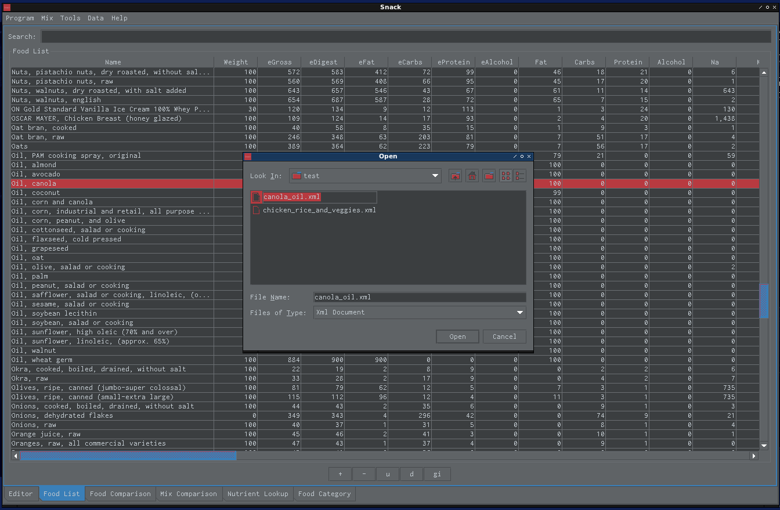Click the scroll-up arrow of food list
This screenshot has height=510, width=780.
[764, 73]
